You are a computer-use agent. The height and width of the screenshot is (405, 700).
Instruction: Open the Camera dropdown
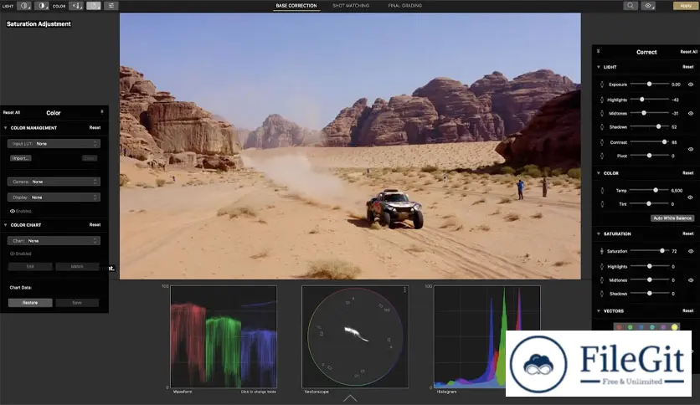54,182
